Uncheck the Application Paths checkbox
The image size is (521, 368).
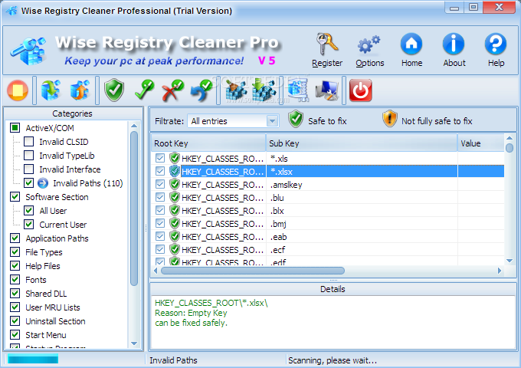(15, 238)
